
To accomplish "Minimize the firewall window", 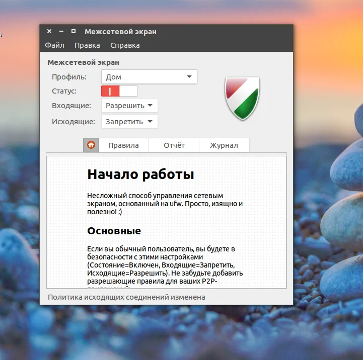I will 61,31.
